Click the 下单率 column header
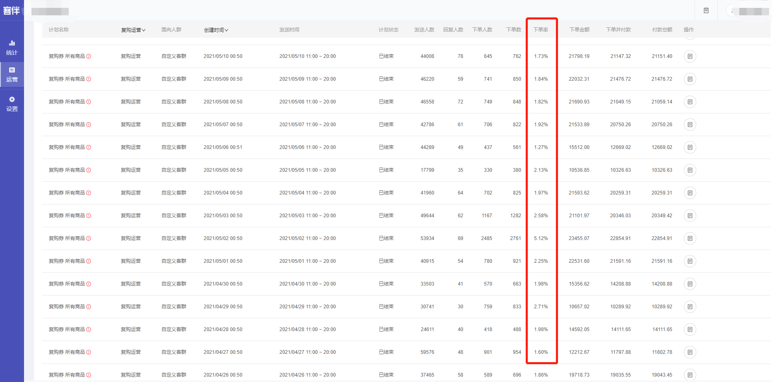Image resolution: width=772 pixels, height=382 pixels. pos(541,30)
